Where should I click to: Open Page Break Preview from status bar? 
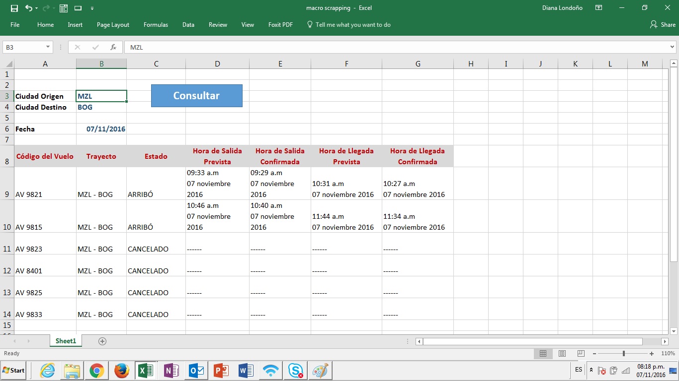[x=580, y=353]
